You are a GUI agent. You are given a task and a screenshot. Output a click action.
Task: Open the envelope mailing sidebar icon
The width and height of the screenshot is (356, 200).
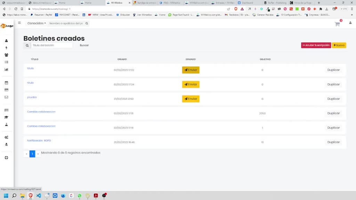[x=6, y=97]
